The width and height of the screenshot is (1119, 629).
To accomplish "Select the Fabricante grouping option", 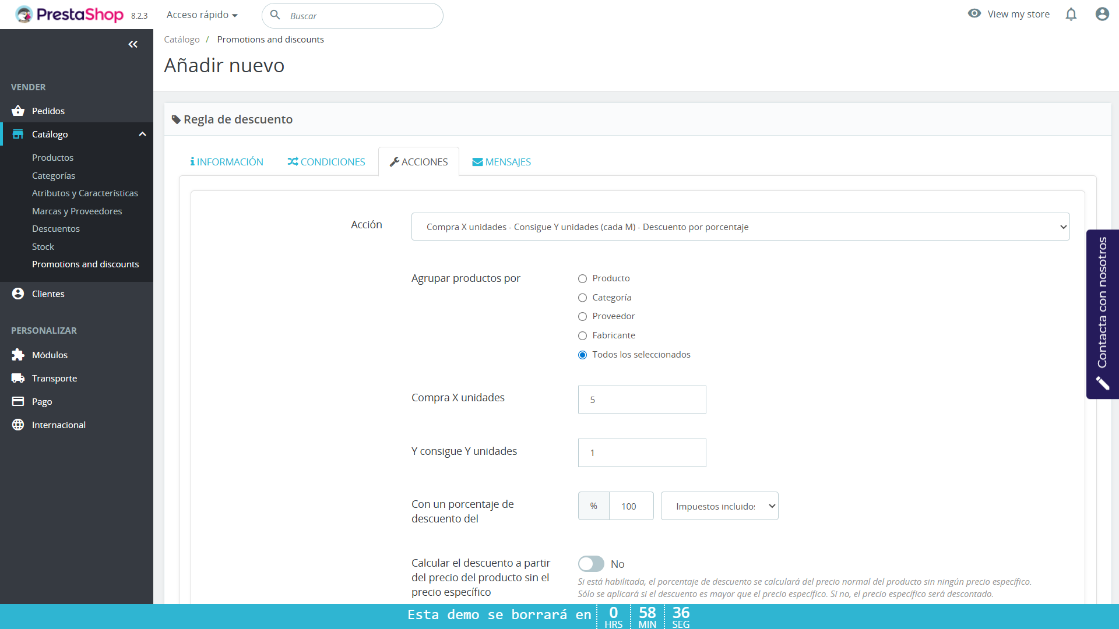I will pyautogui.click(x=582, y=335).
